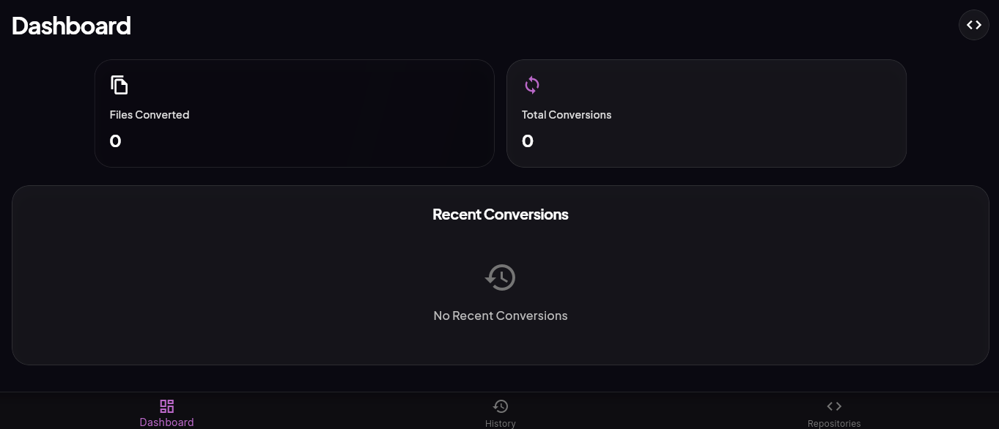The width and height of the screenshot is (999, 429).
Task: Click the Total Conversions count value
Action: point(528,141)
